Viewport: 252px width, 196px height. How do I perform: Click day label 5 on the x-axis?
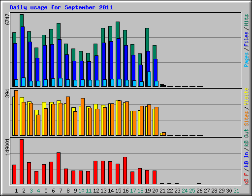(x=46, y=191)
